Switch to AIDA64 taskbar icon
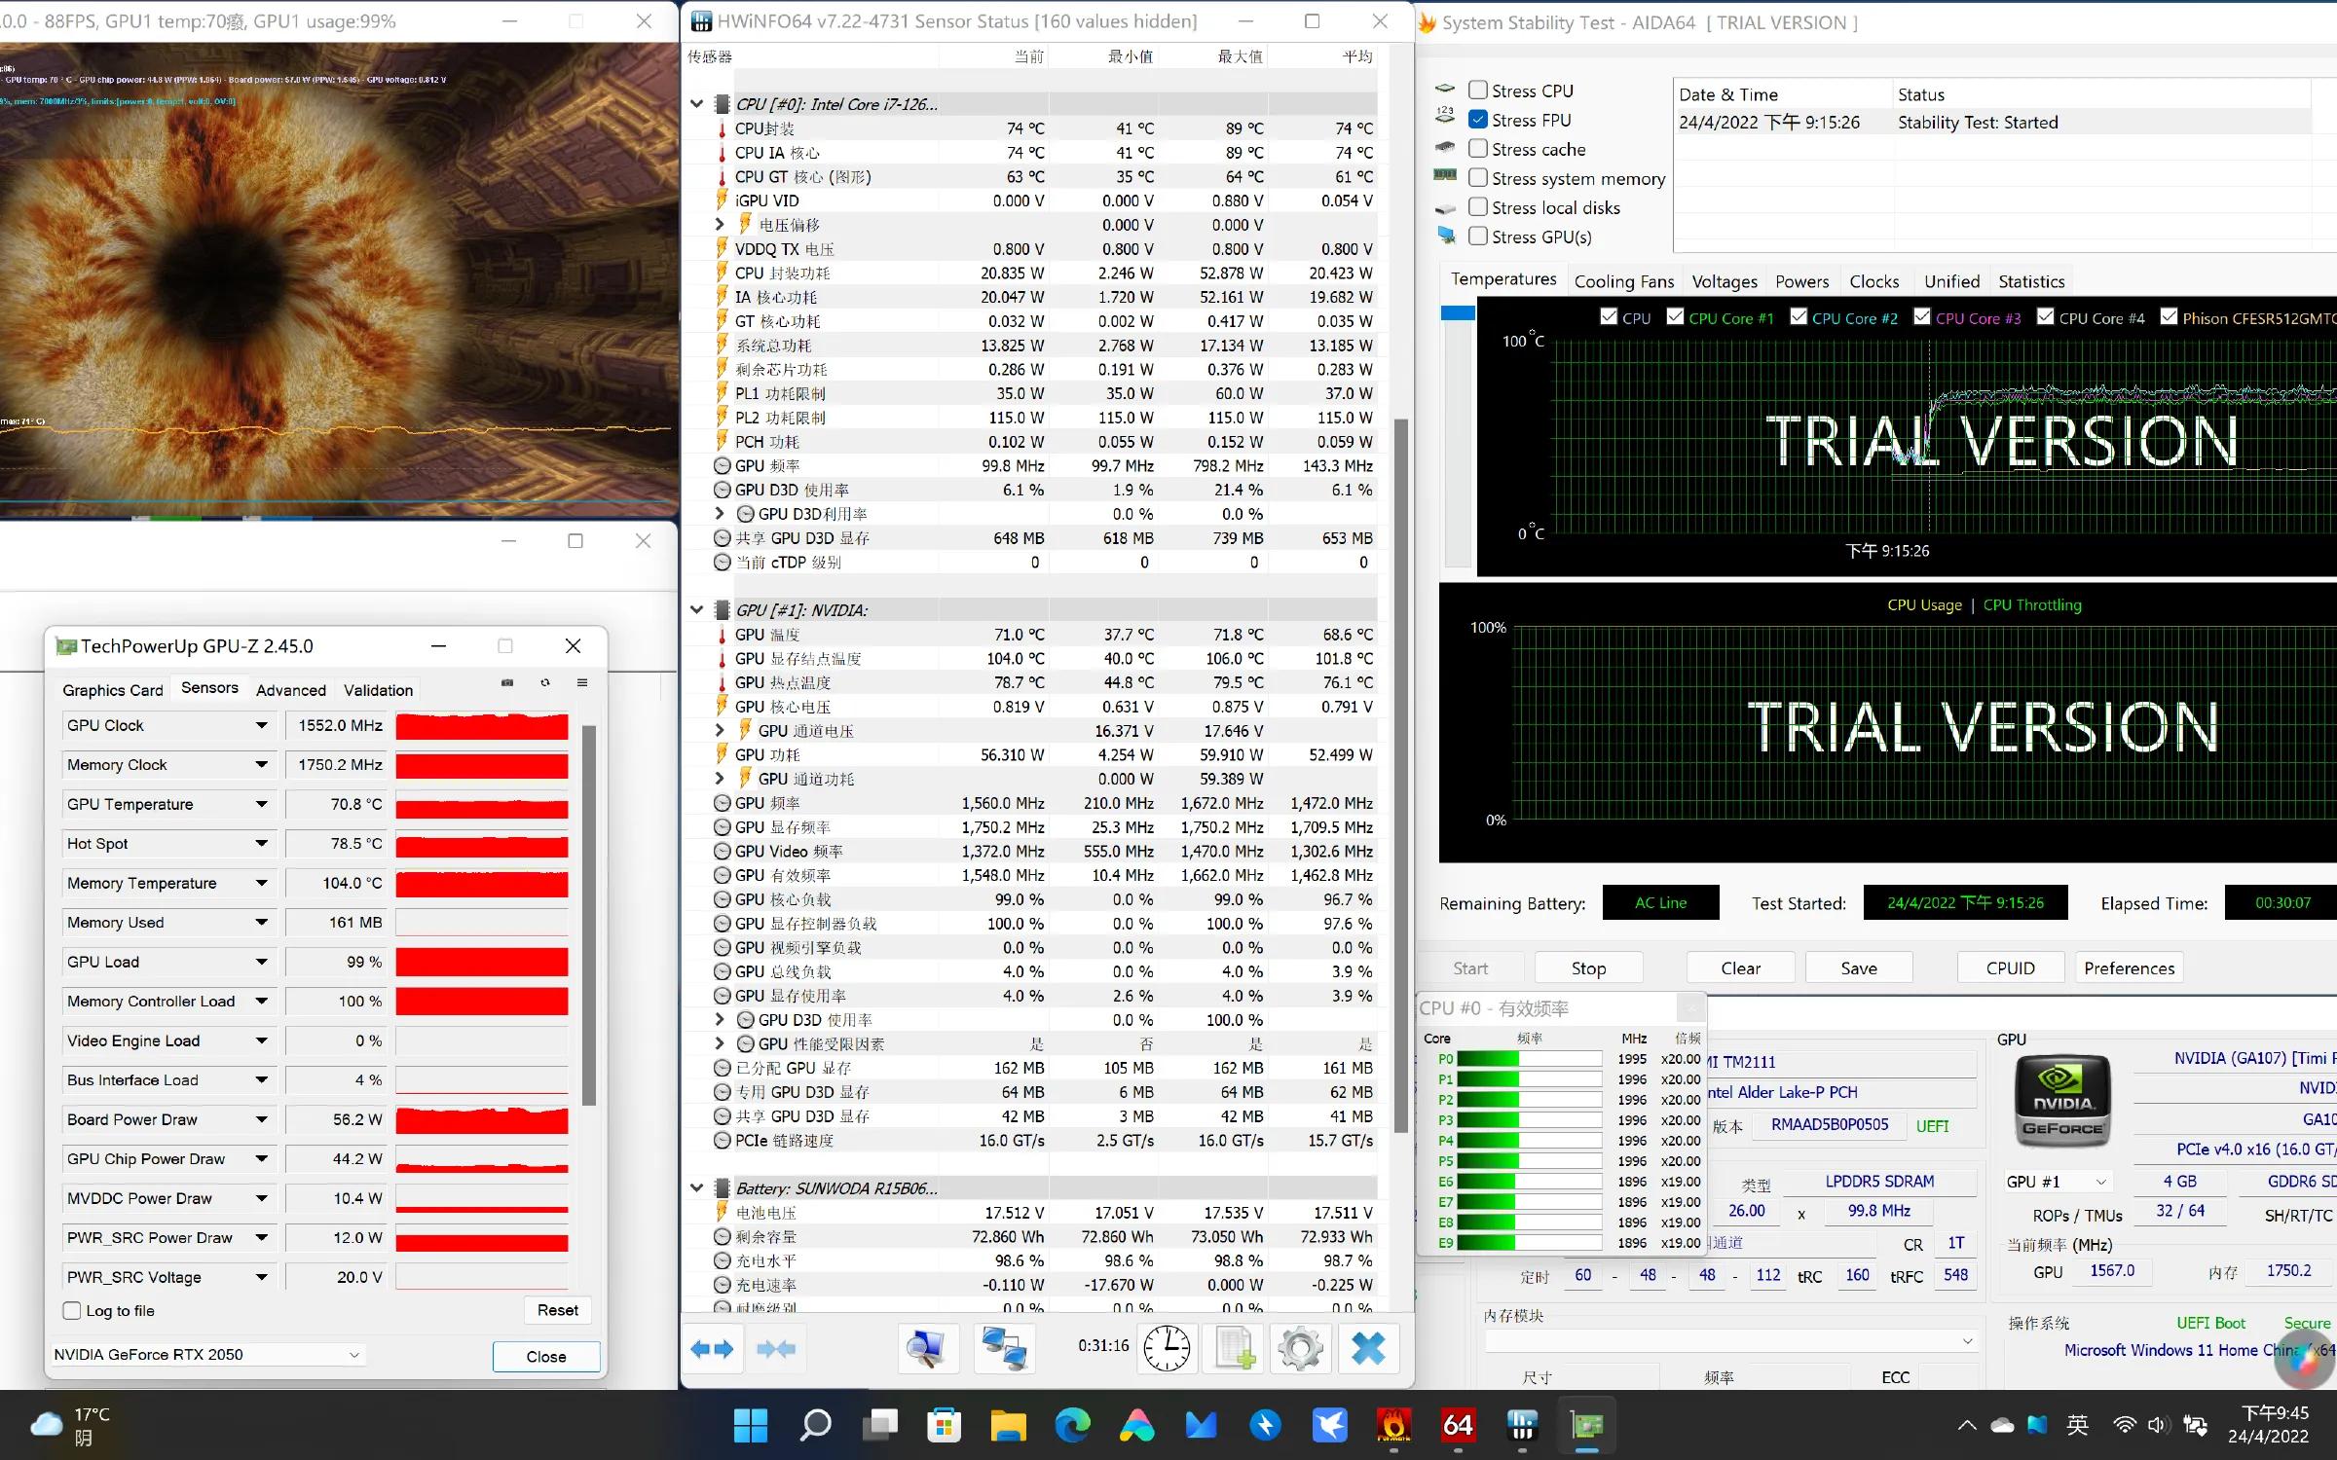 click(1458, 1426)
